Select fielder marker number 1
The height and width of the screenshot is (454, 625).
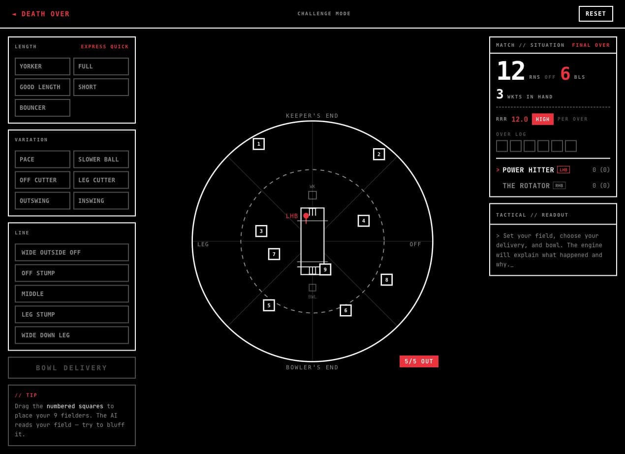click(259, 144)
